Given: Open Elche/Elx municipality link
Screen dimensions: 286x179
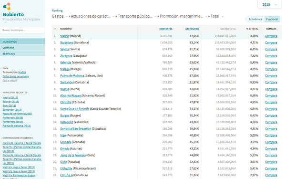Looking at the screenshot, I should click(66, 168).
